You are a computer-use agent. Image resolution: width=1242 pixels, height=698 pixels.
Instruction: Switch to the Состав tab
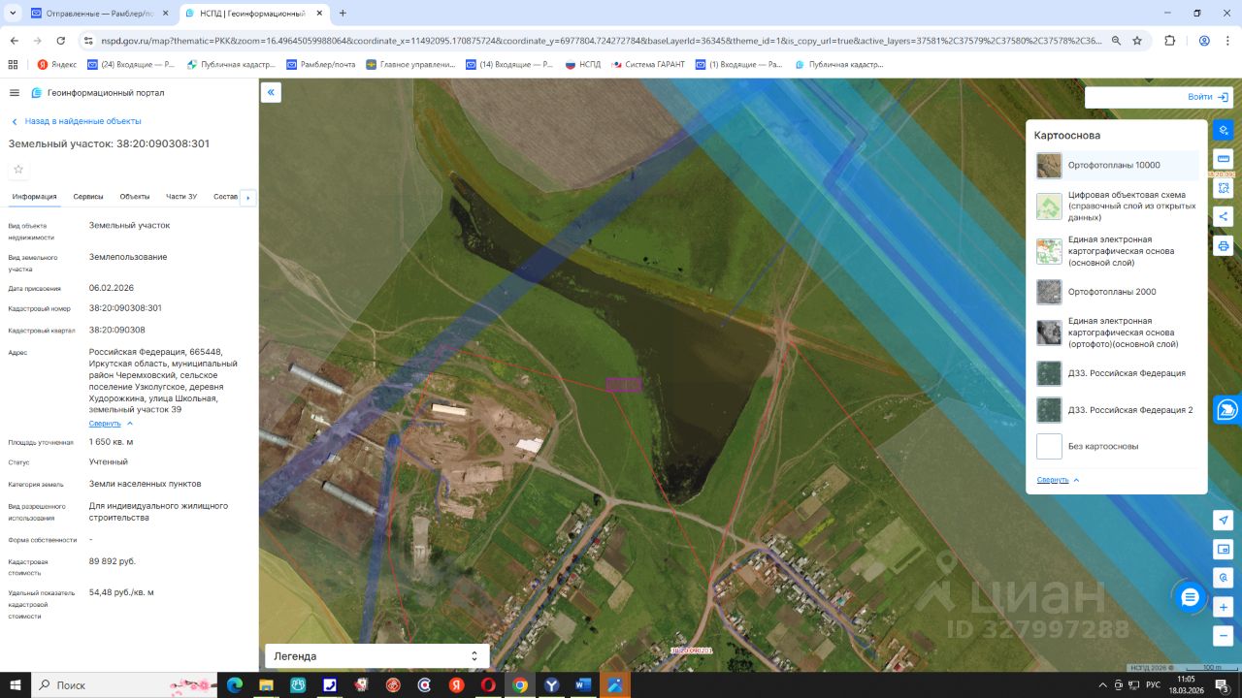225,197
